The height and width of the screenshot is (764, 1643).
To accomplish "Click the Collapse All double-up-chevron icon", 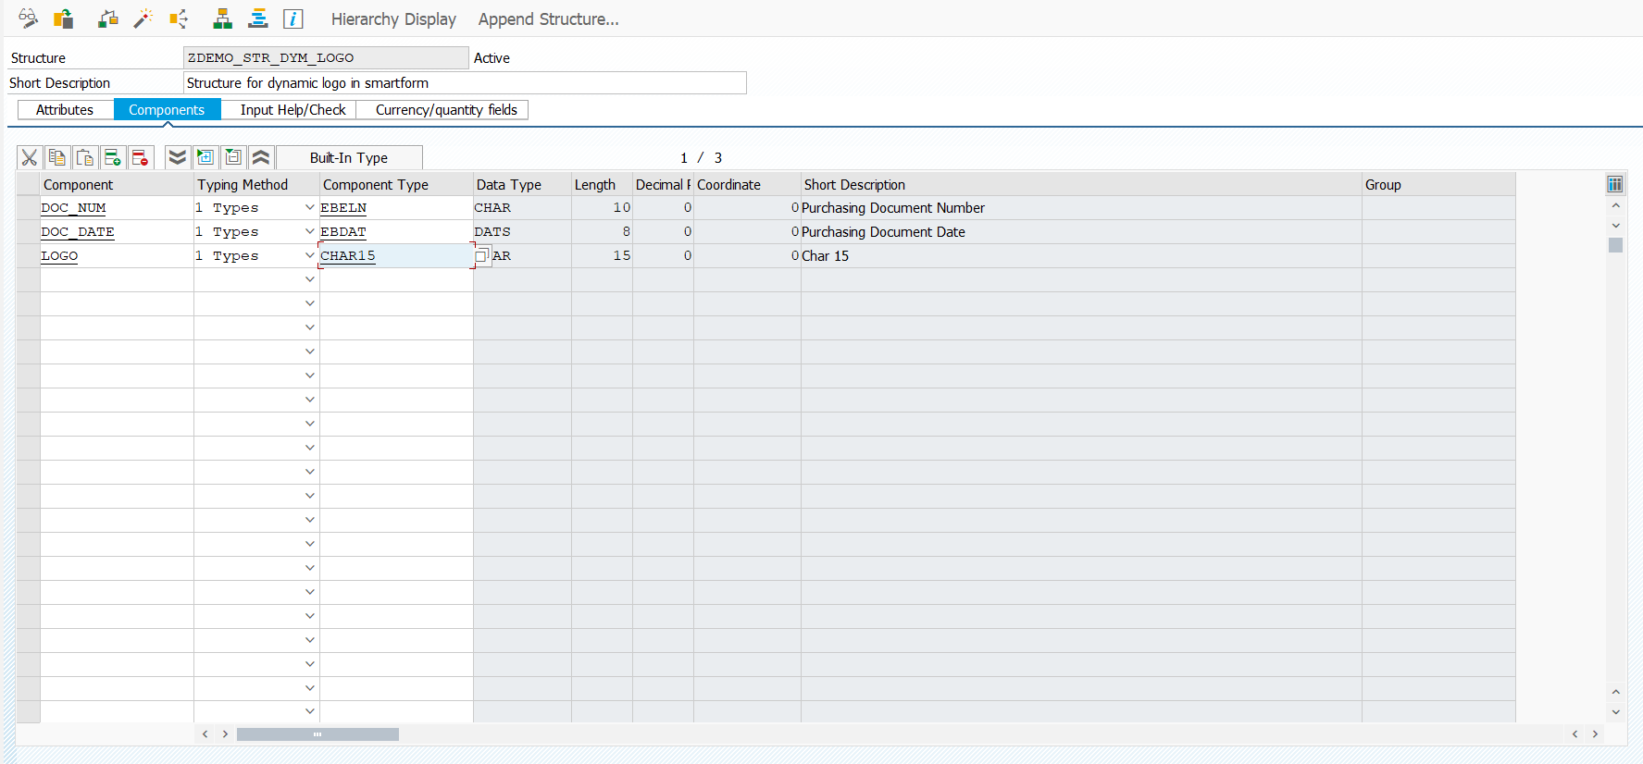I will (x=261, y=158).
